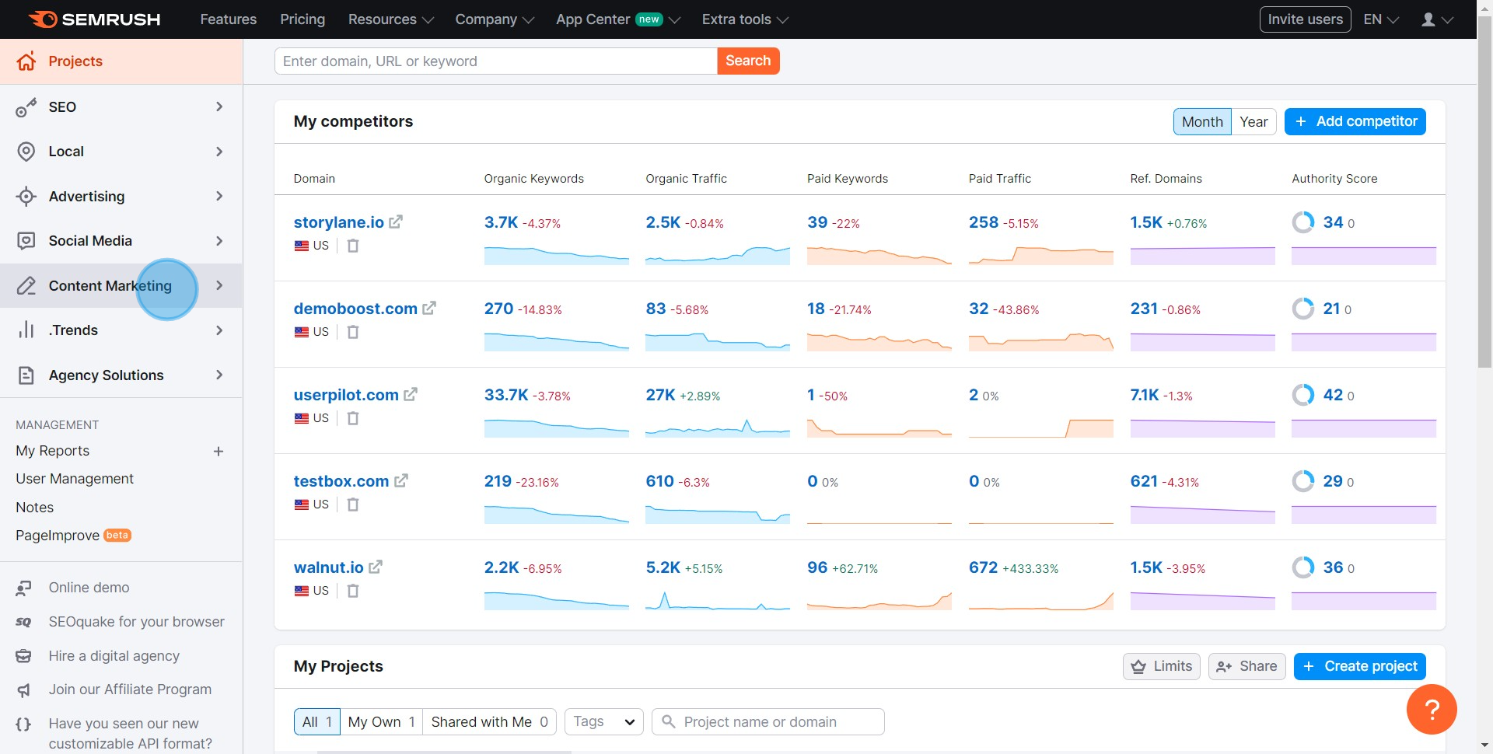Viewport: 1493px width, 754px height.
Task: Select the All projects tab
Action: 317,722
